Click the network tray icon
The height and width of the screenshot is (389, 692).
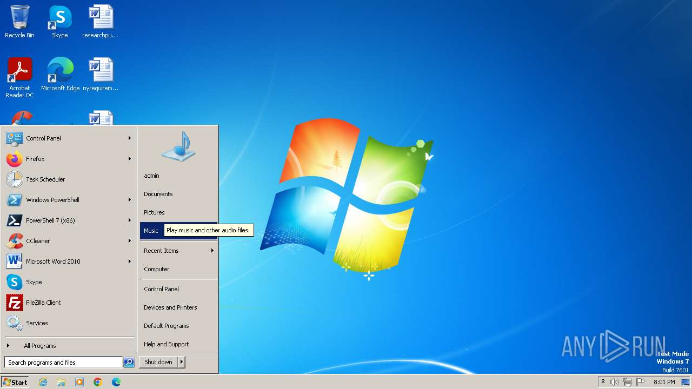point(628,382)
